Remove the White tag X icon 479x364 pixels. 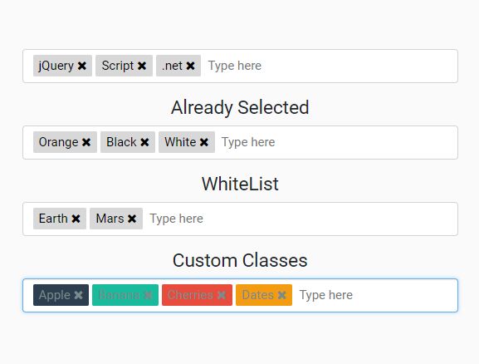coord(204,142)
